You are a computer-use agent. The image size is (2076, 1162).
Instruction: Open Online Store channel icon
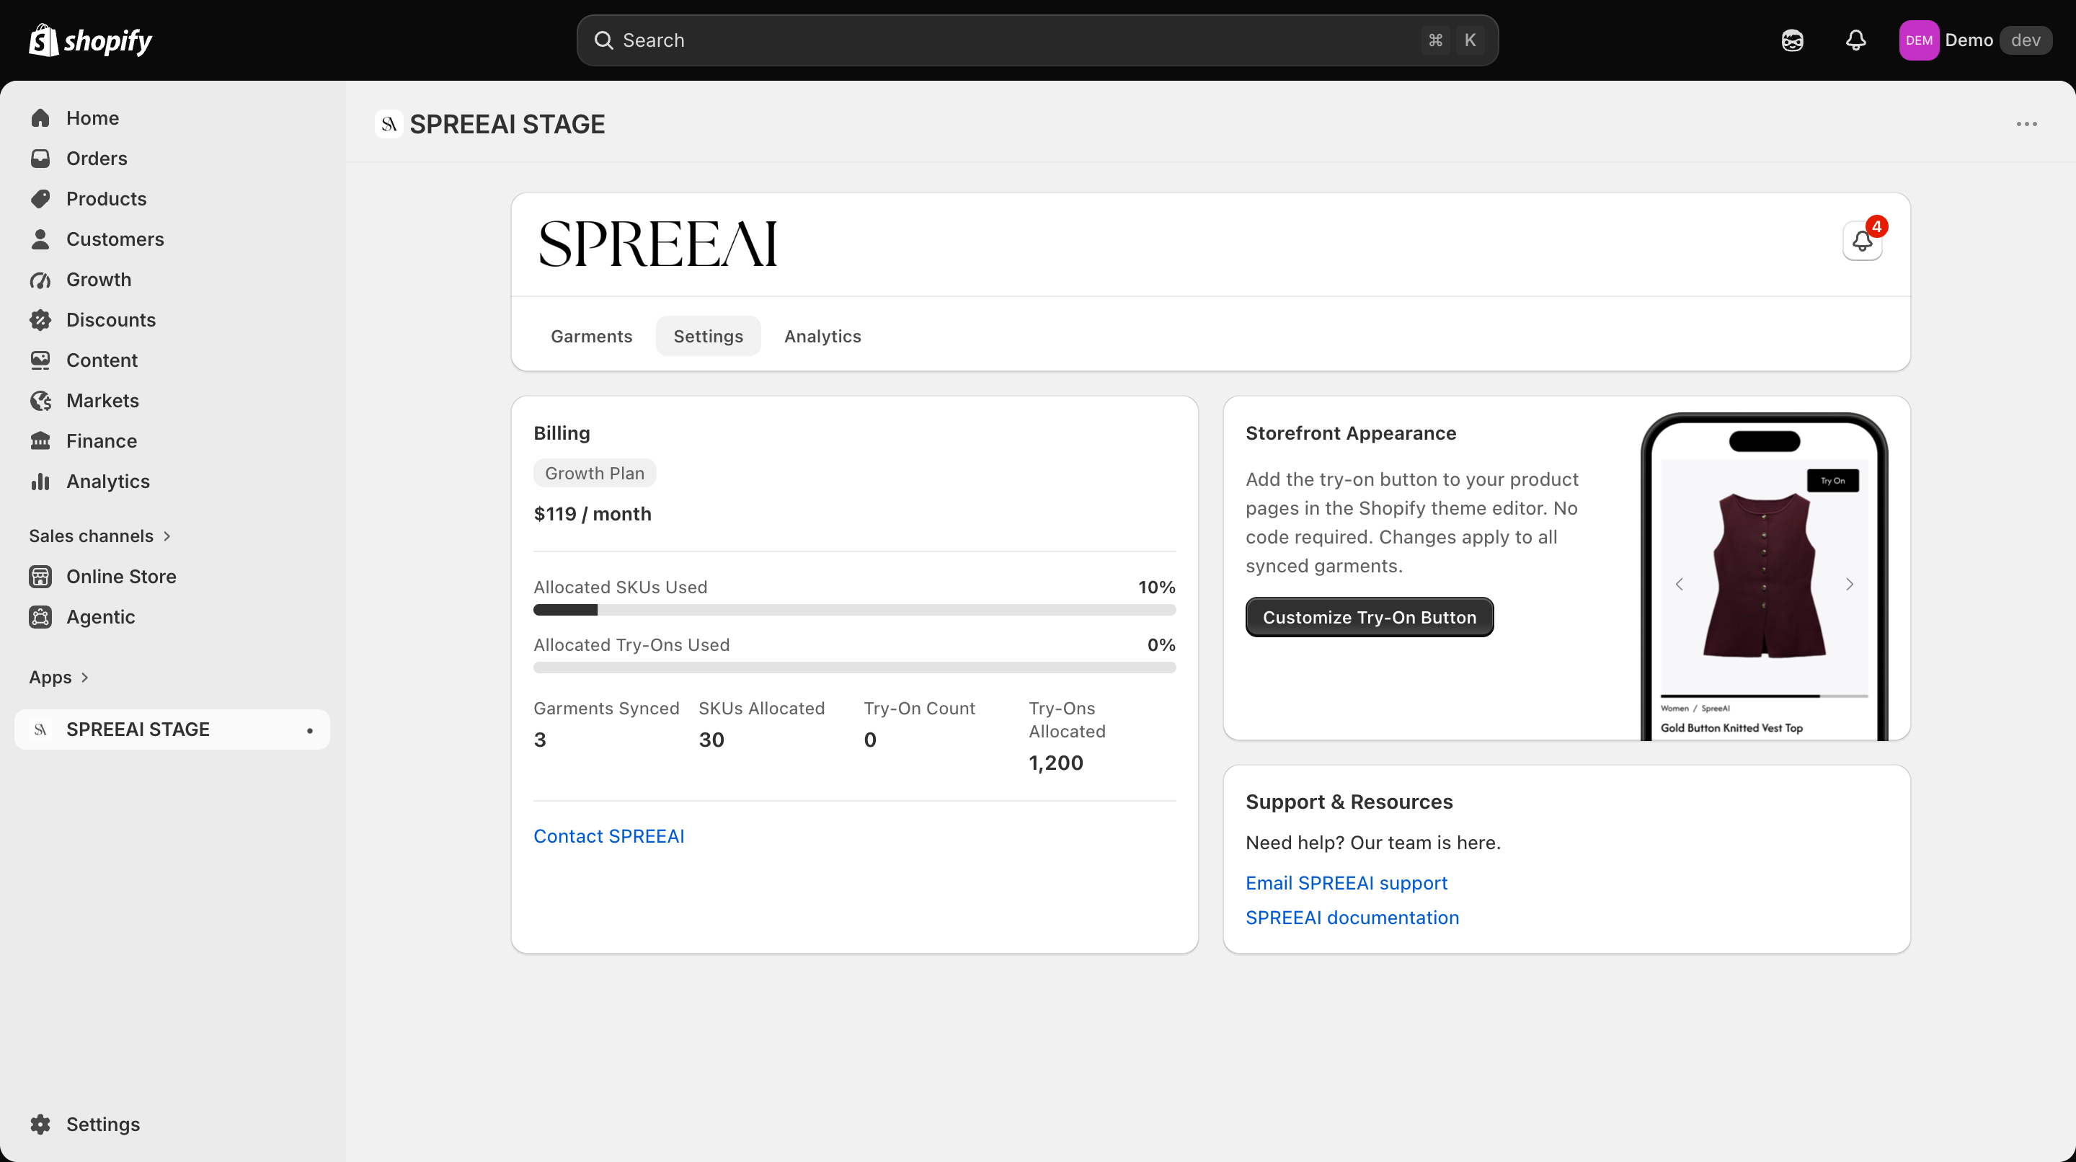point(40,576)
